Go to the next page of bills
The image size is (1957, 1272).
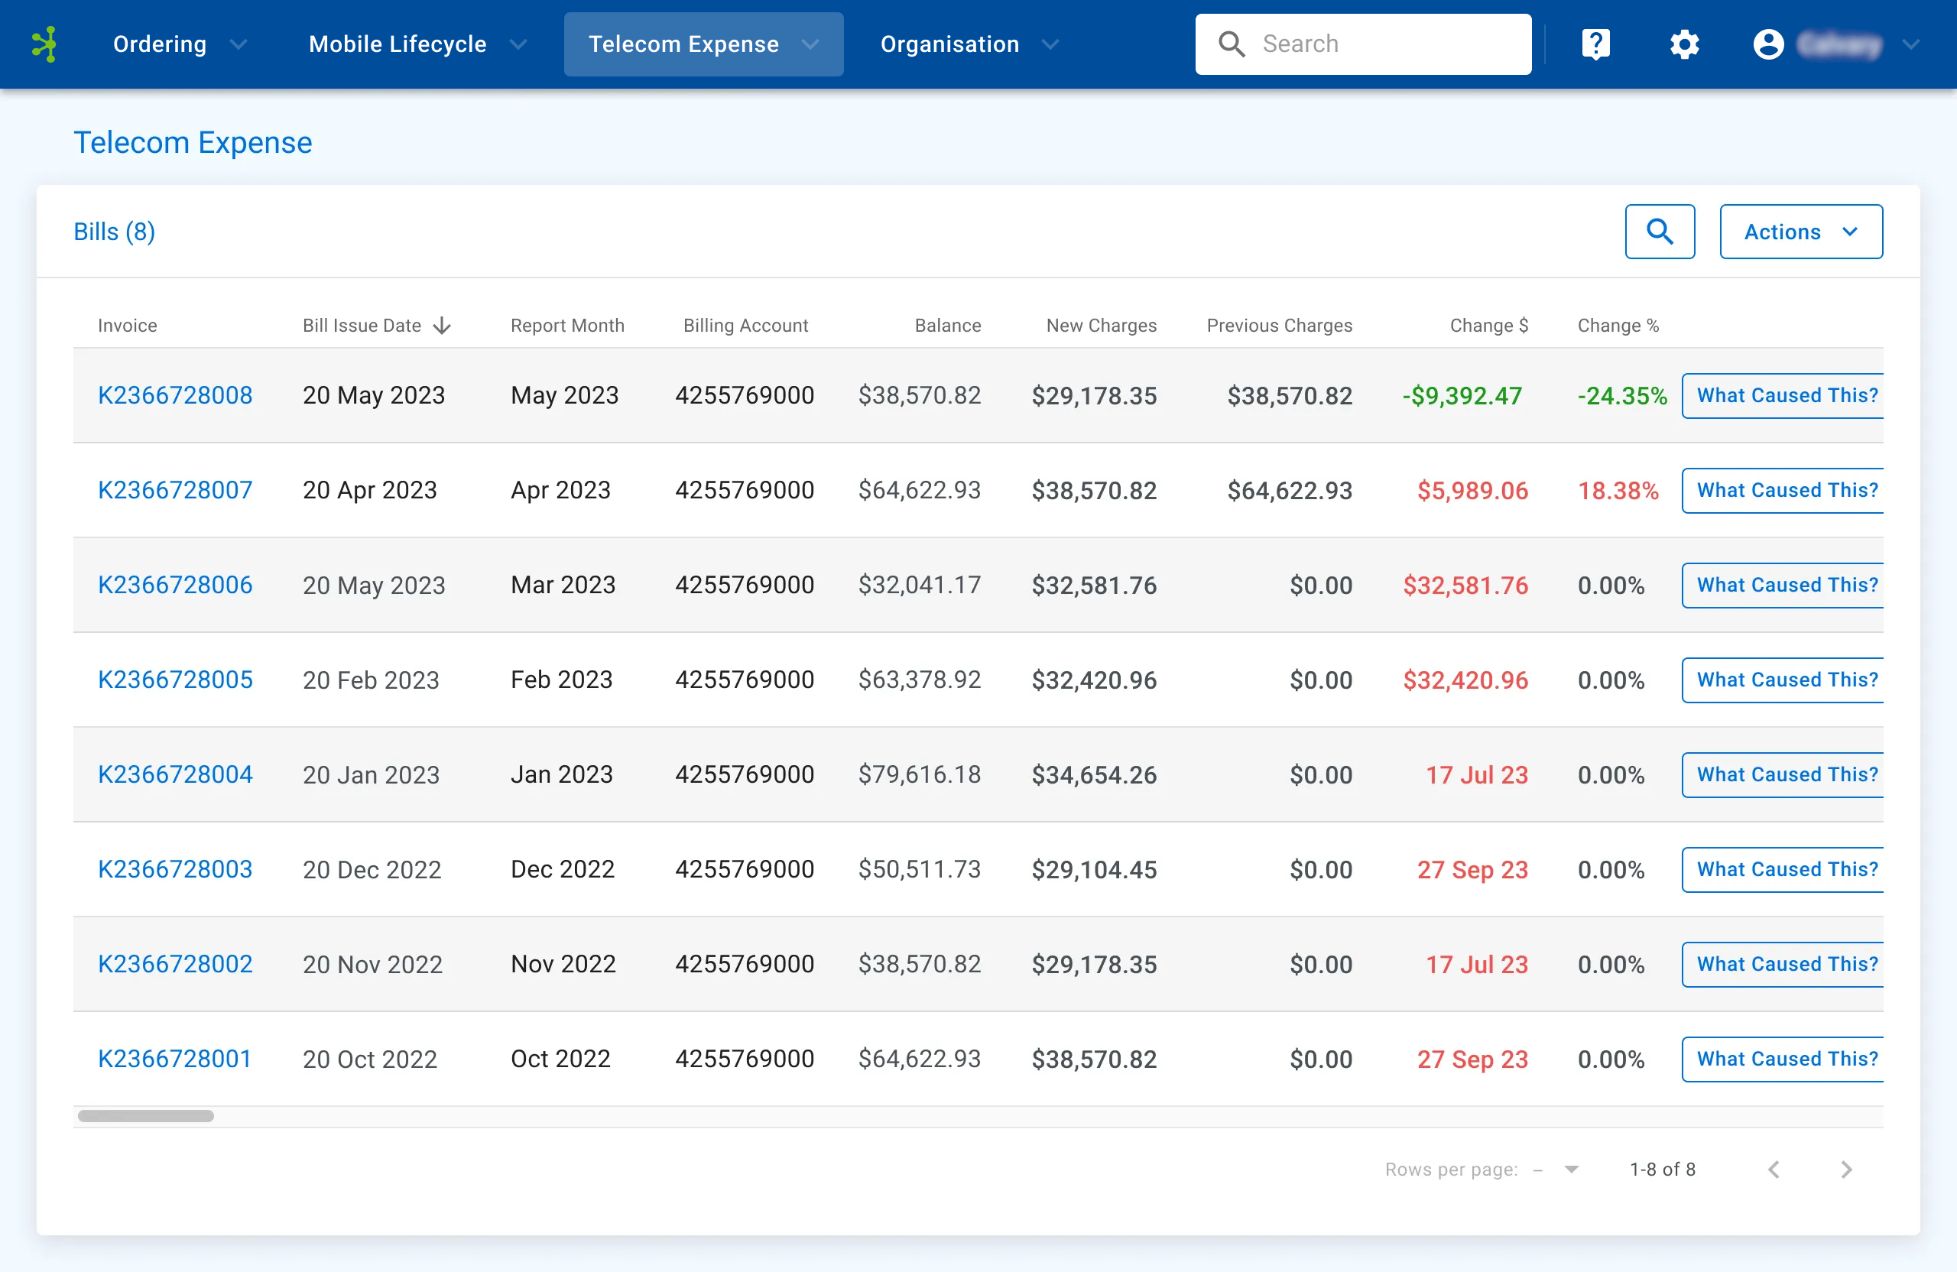coord(1848,1168)
